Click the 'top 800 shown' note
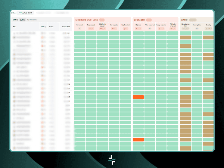The image size is (224, 168). pyautogui.click(x=32, y=20)
